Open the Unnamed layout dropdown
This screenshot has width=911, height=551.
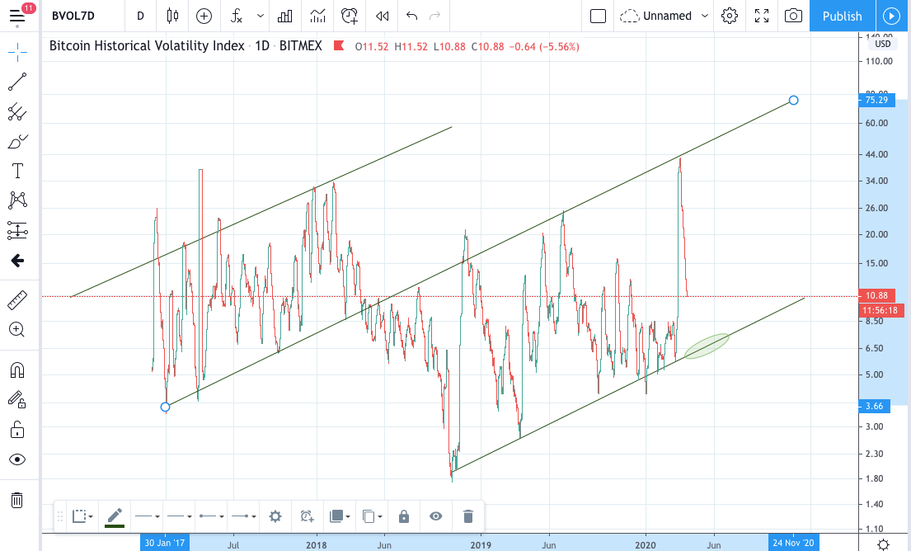pos(665,16)
